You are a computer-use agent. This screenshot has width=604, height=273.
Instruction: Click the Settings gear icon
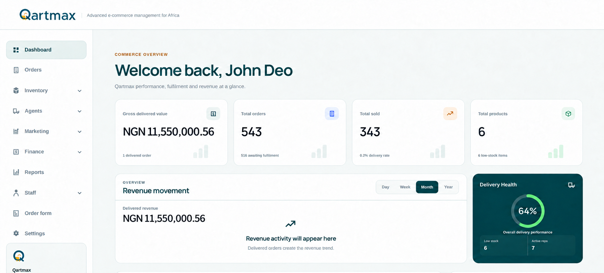click(16, 233)
